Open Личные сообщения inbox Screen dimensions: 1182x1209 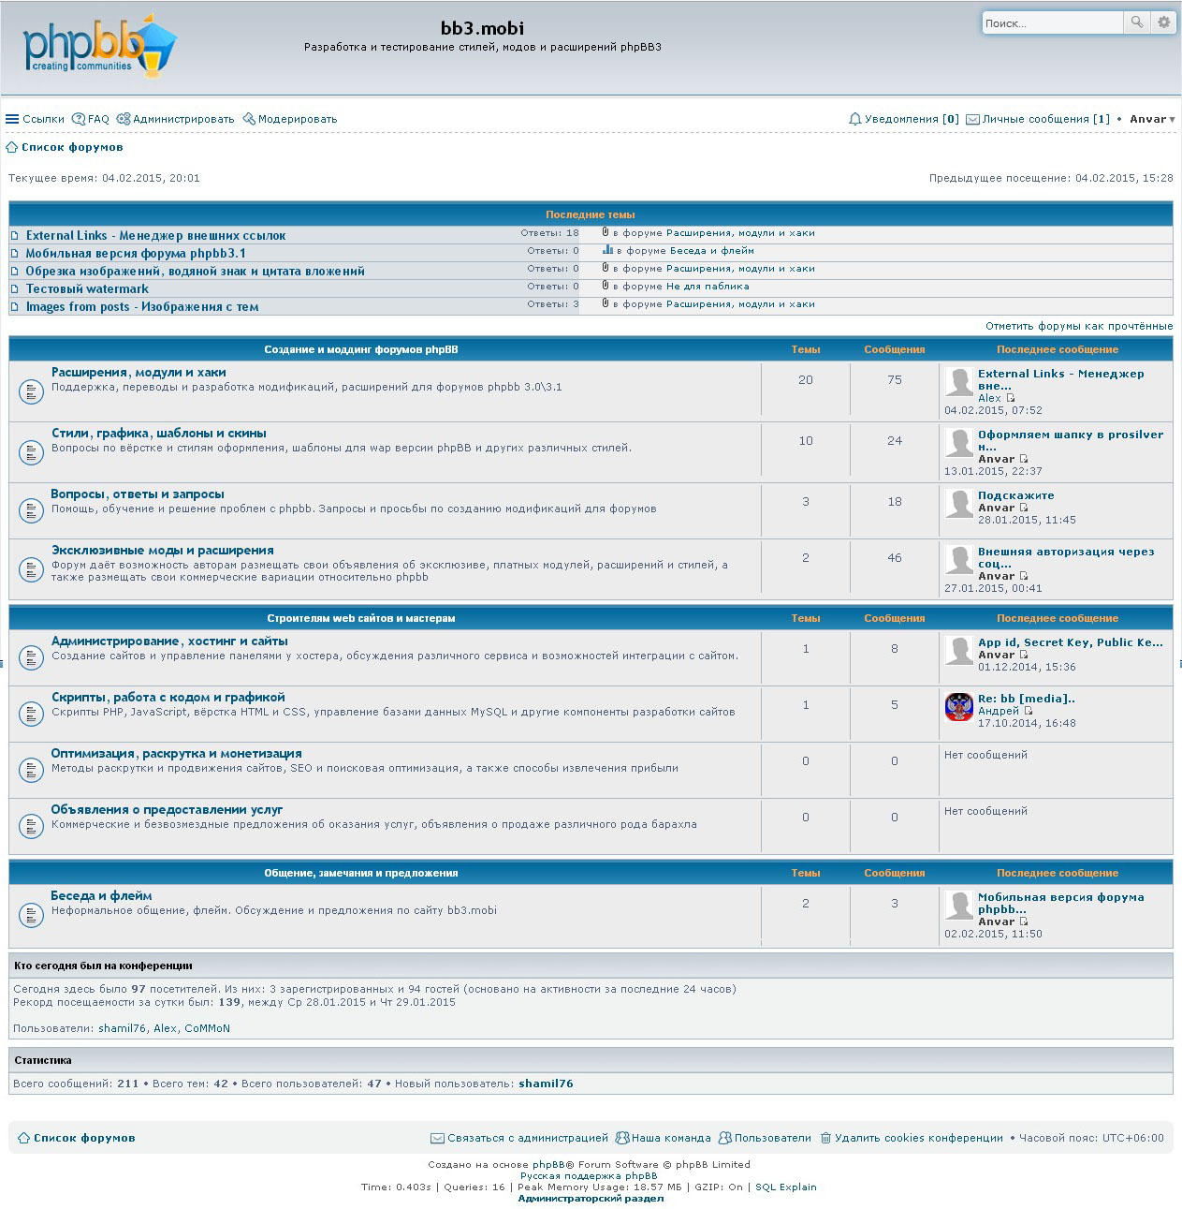pos(1038,119)
